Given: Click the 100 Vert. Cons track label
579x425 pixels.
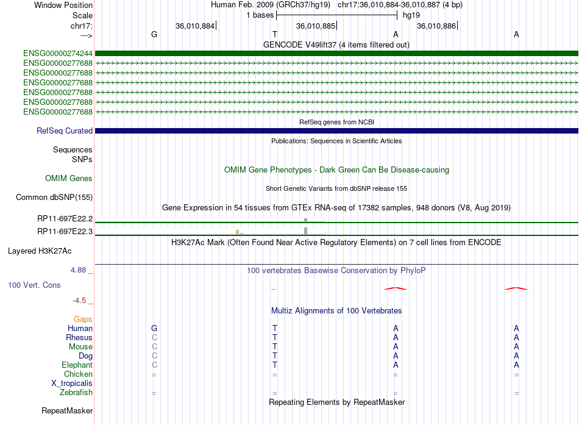Looking at the screenshot, I should tap(34, 285).
